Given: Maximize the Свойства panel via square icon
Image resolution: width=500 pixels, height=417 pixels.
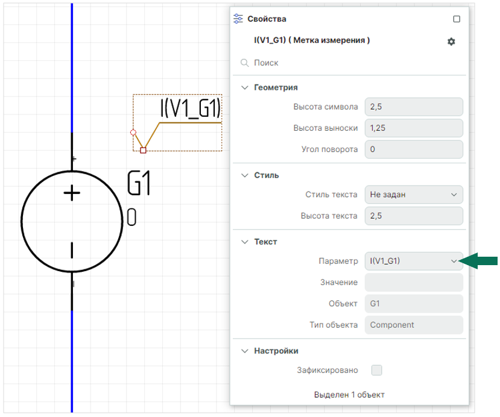Looking at the screenshot, I should (x=457, y=19).
